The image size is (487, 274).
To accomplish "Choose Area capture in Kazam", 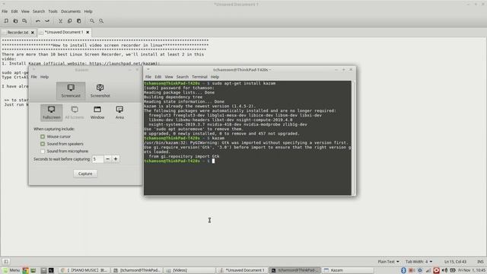I will pos(119,113).
